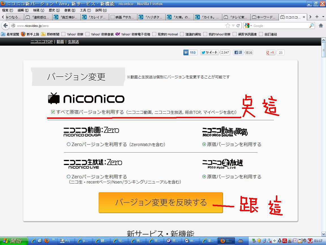The image size is (326, 245).
Task: Open the 書籤 (B) bookmarks menu
Action: pos(69,10)
